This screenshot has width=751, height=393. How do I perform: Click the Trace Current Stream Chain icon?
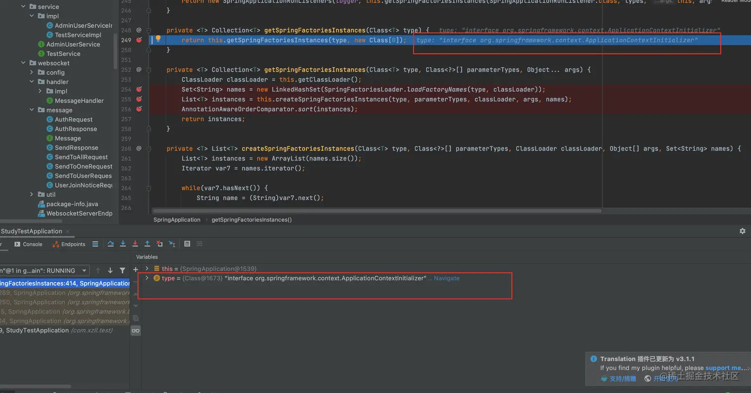tap(200, 244)
